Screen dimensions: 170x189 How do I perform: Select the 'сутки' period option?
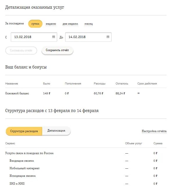point(35,24)
